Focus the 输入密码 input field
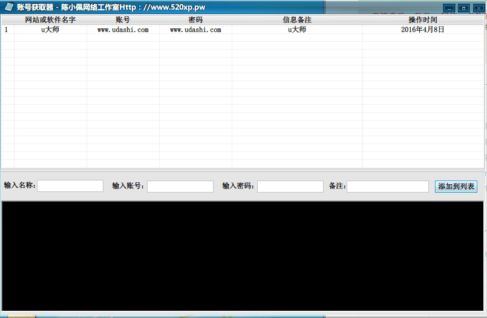Image resolution: width=487 pixels, height=318 pixels. [290, 186]
